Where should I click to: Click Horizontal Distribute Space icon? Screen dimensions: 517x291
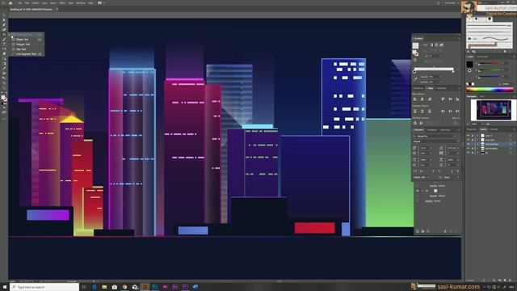[x=422, y=123]
